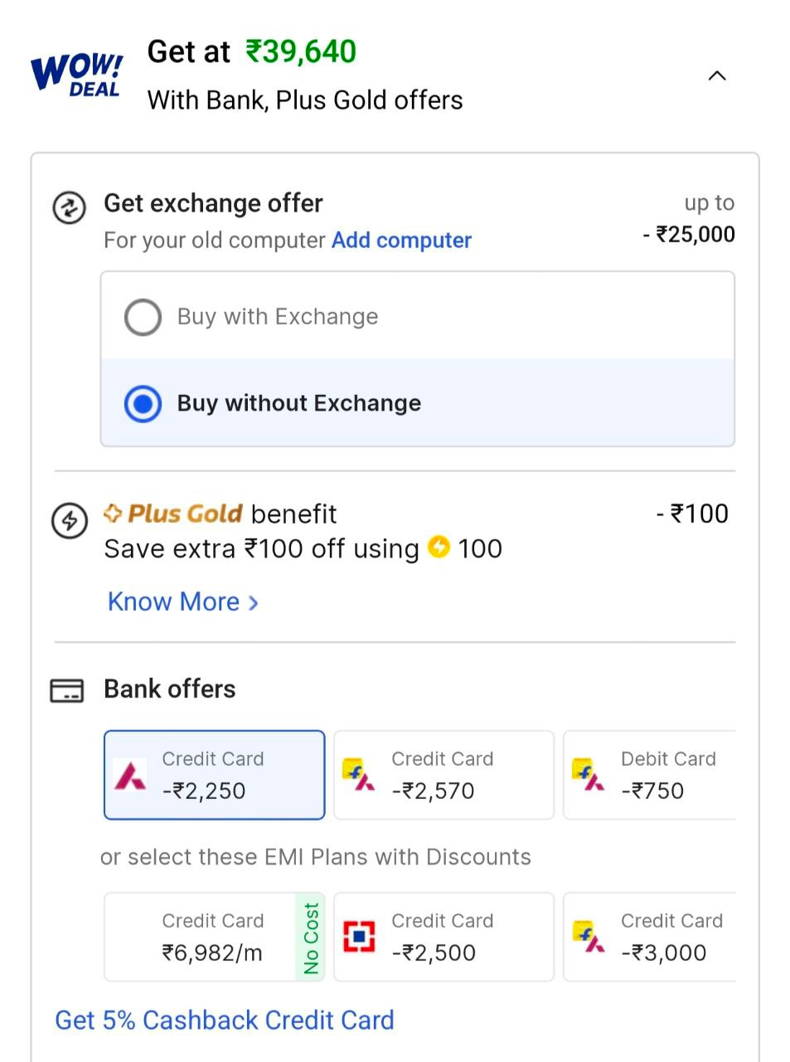Image resolution: width=790 pixels, height=1062 pixels.
Task: Expand Know More about Plus Gold
Action: 182,602
